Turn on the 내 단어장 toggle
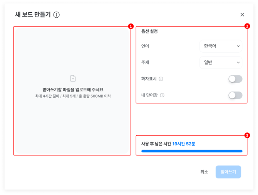 click(x=235, y=95)
